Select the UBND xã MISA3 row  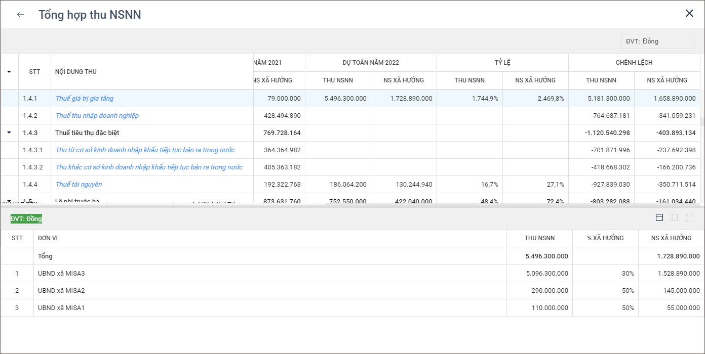61,274
